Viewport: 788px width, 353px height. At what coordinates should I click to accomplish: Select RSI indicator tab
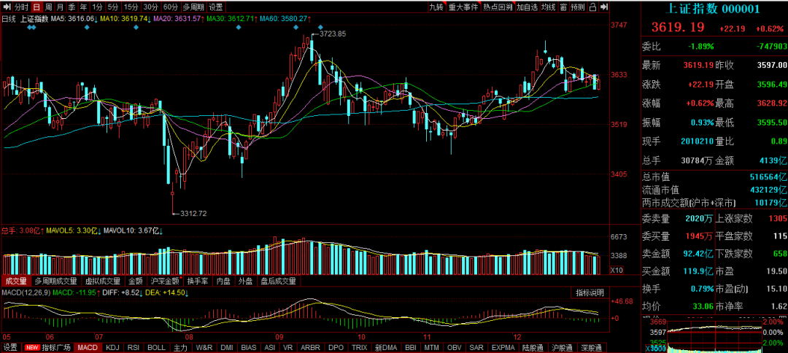pos(134,347)
